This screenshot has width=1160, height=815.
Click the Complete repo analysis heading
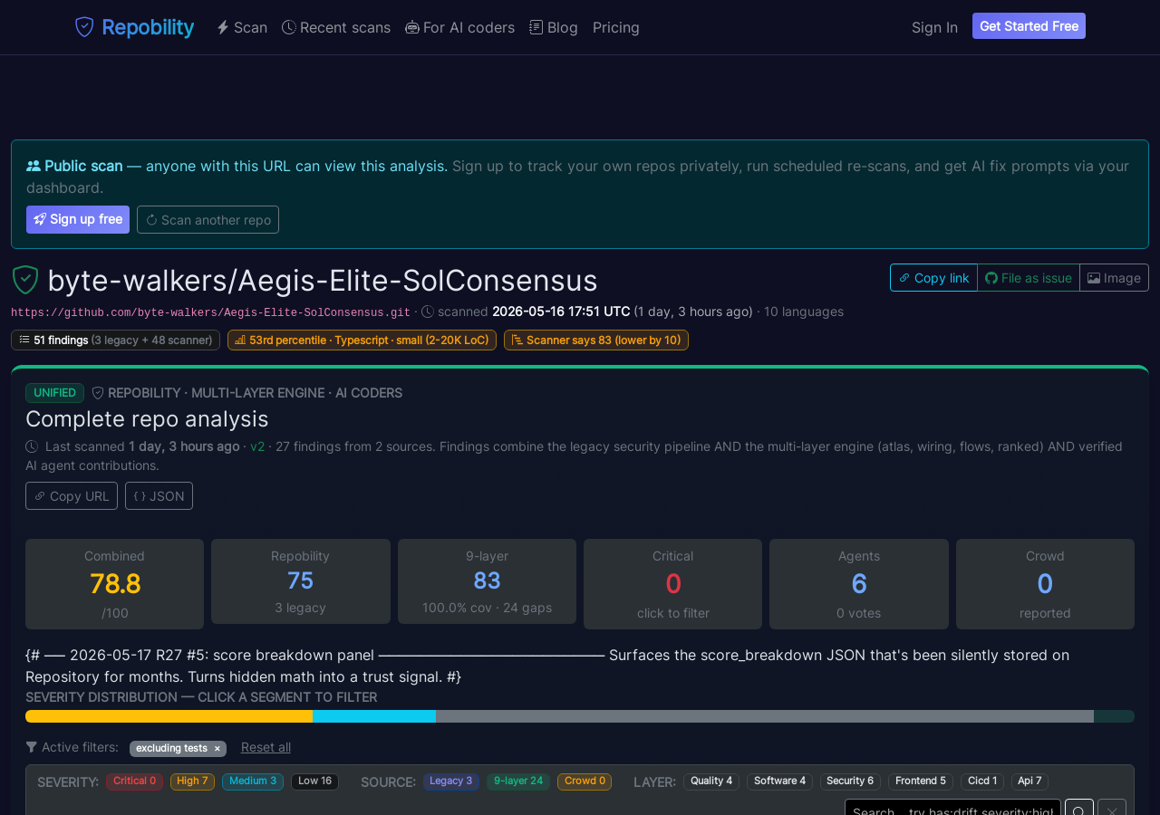pos(147,419)
